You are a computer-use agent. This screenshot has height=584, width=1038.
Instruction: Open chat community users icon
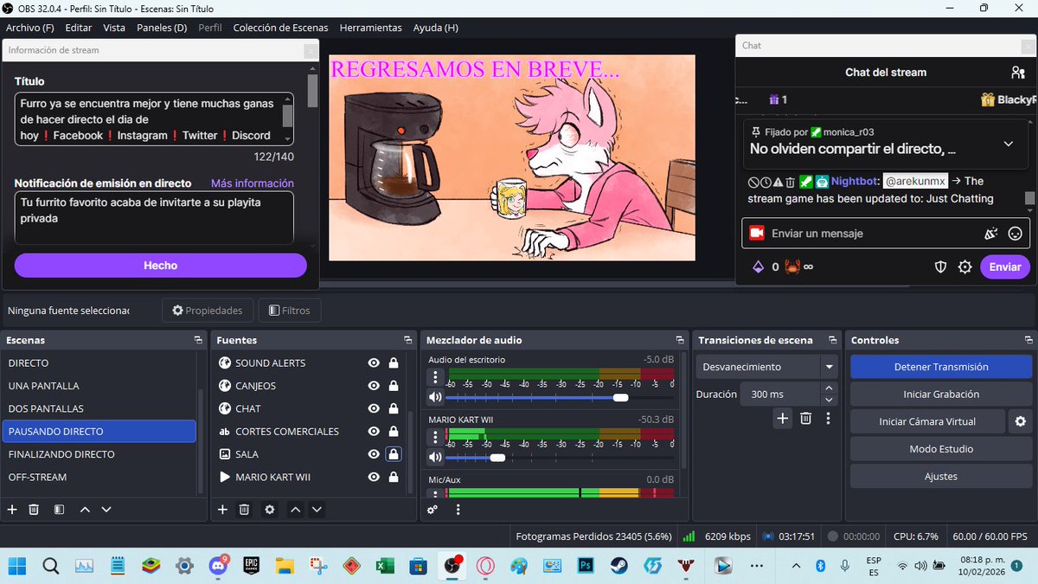click(x=1017, y=73)
